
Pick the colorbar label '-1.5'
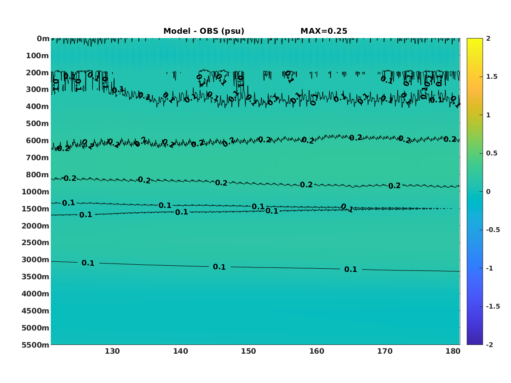(x=493, y=306)
